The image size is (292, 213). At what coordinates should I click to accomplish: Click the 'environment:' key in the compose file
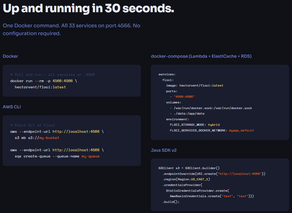pyautogui.click(x=178, y=119)
